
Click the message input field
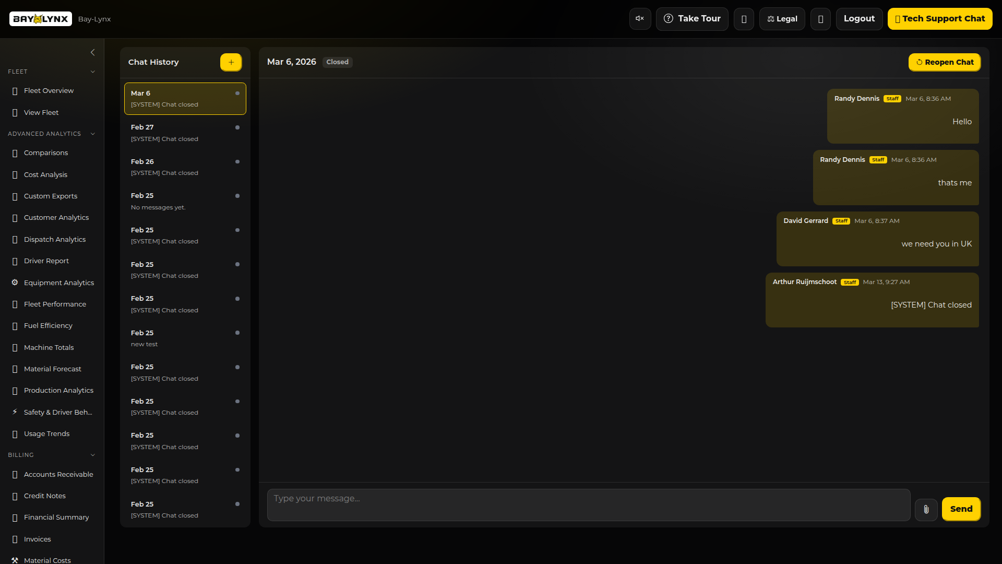click(x=588, y=504)
